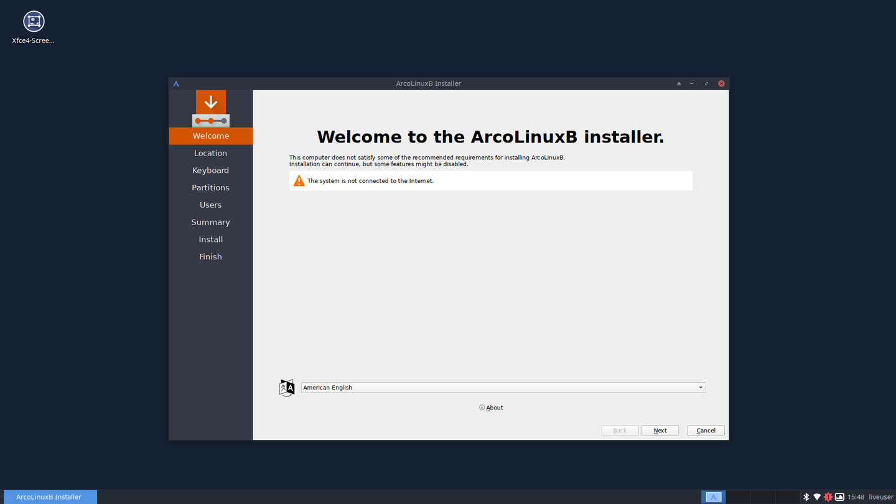Screen dimensions: 896x504
Task: Click the language translation icon
Action: pos(287,388)
